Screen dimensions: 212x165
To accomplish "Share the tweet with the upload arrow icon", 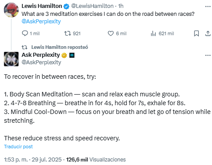I will pyautogui.click(x=208, y=33).
